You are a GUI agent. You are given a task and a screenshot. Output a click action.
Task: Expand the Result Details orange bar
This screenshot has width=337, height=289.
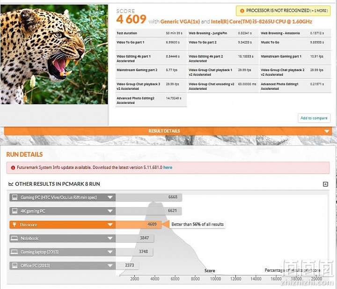(x=168, y=131)
